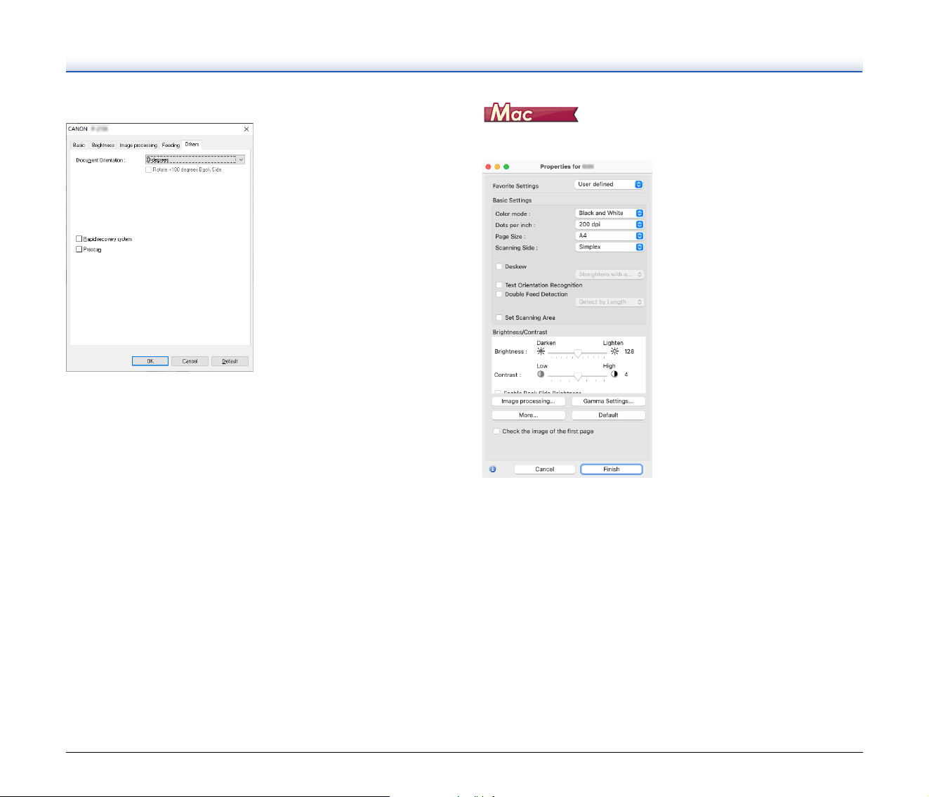929x797 pixels.
Task: Click the yellow minimize dot in Properties window
Action: [497, 167]
